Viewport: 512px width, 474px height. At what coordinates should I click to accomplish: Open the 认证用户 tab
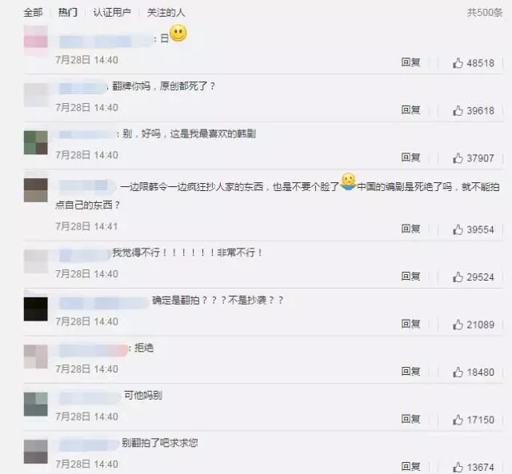click(x=112, y=13)
